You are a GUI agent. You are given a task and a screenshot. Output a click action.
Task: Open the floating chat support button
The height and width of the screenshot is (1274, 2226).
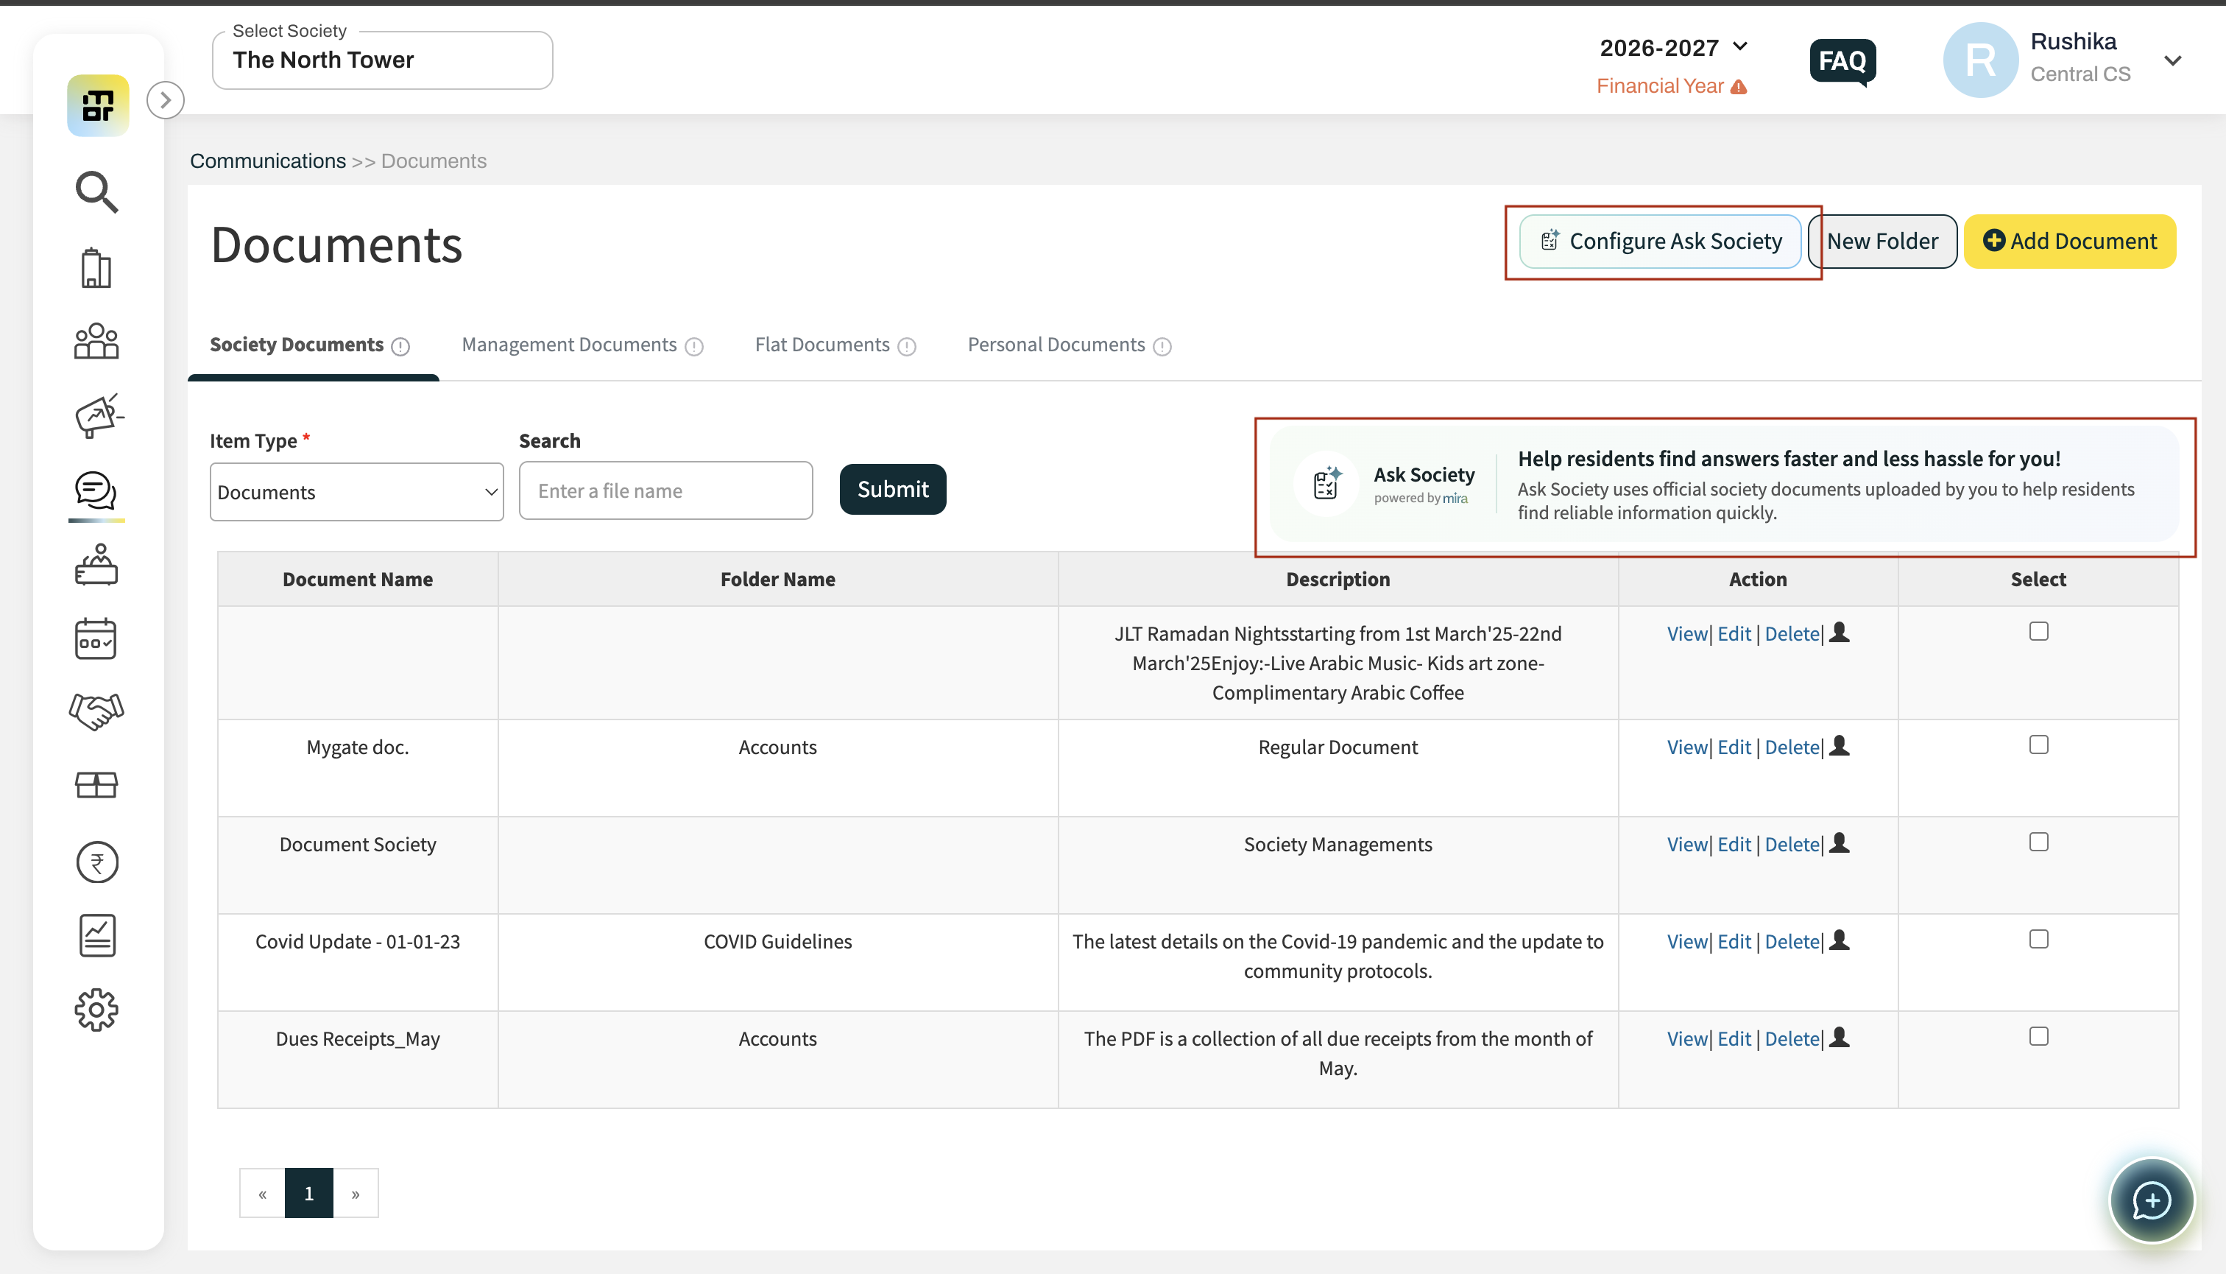coord(2152,1200)
